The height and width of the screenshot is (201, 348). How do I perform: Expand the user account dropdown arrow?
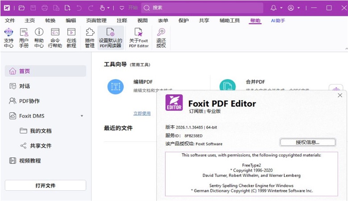[x=298, y=8]
